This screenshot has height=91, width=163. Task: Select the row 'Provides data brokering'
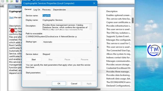(118, 75)
